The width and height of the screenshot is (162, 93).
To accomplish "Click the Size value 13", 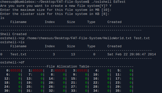I will point(73,54).
